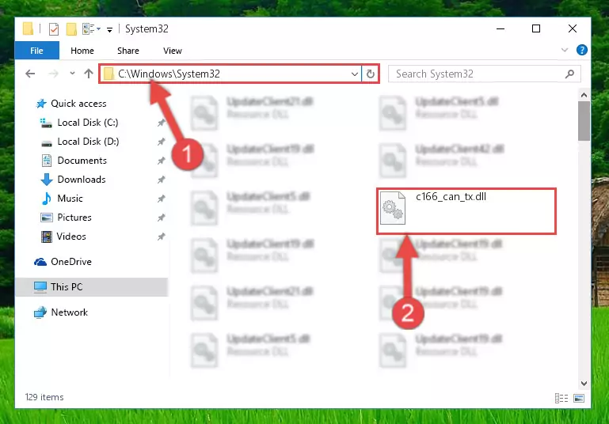The height and width of the screenshot is (424, 609).
Task: Click the Properties checkmark icon in title bar
Action: (54, 29)
